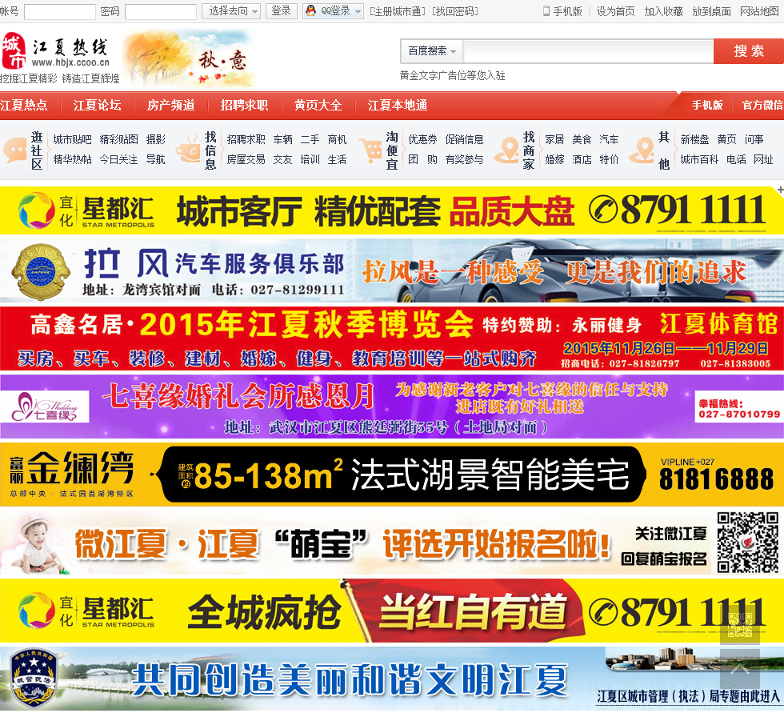Click the 设为首页 link

615,11
